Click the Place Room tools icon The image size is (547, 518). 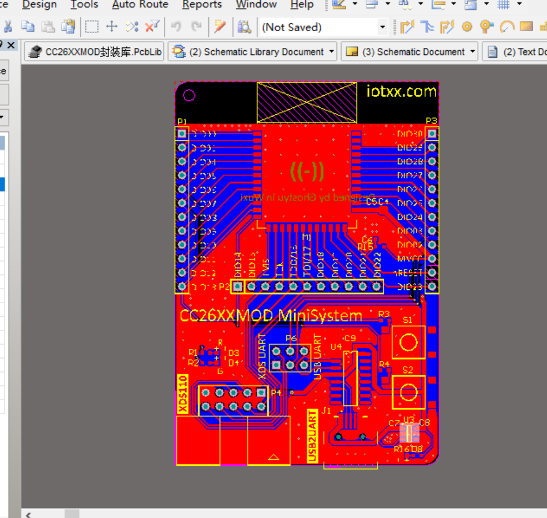coord(471,5)
